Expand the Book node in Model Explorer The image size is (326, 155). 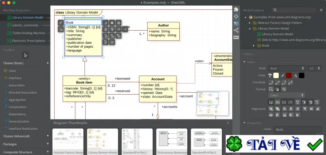[253, 46]
